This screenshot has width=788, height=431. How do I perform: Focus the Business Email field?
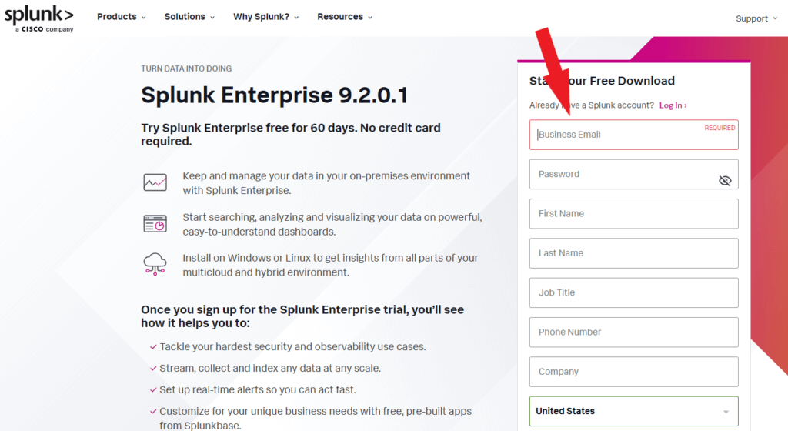click(x=634, y=135)
